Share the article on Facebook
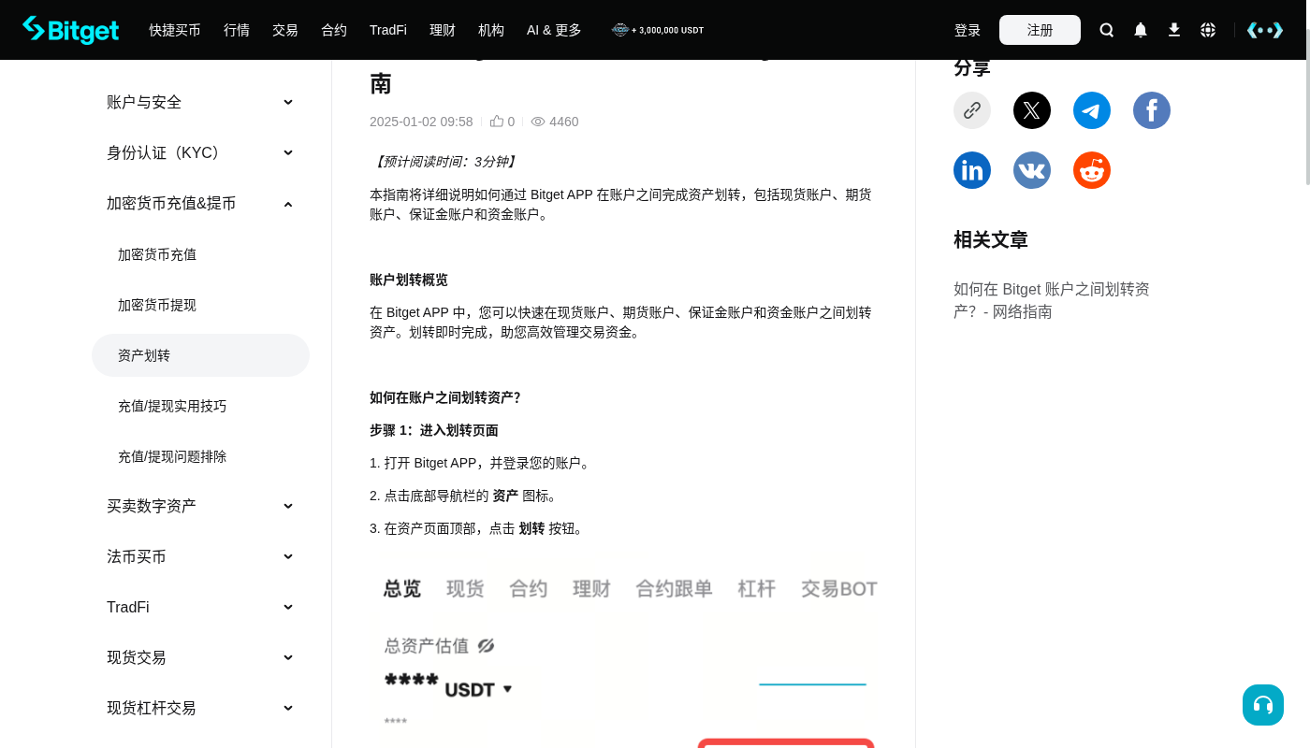The height and width of the screenshot is (748, 1310). [1152, 110]
